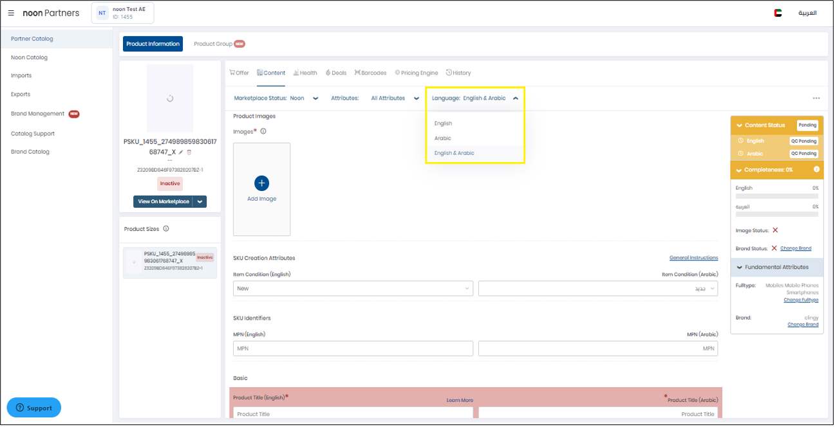The image size is (835, 427).
Task: Click the delete trash icon beside SKU
Action: (189, 152)
